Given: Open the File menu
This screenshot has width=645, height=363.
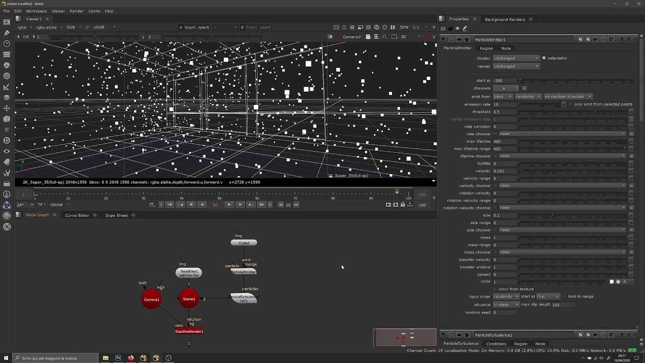Looking at the screenshot, I should (x=6, y=11).
